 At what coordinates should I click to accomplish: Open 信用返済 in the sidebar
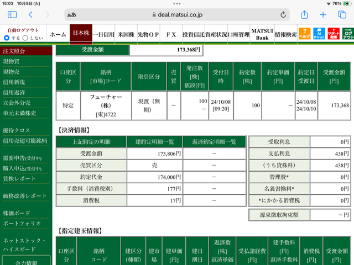coord(14,93)
